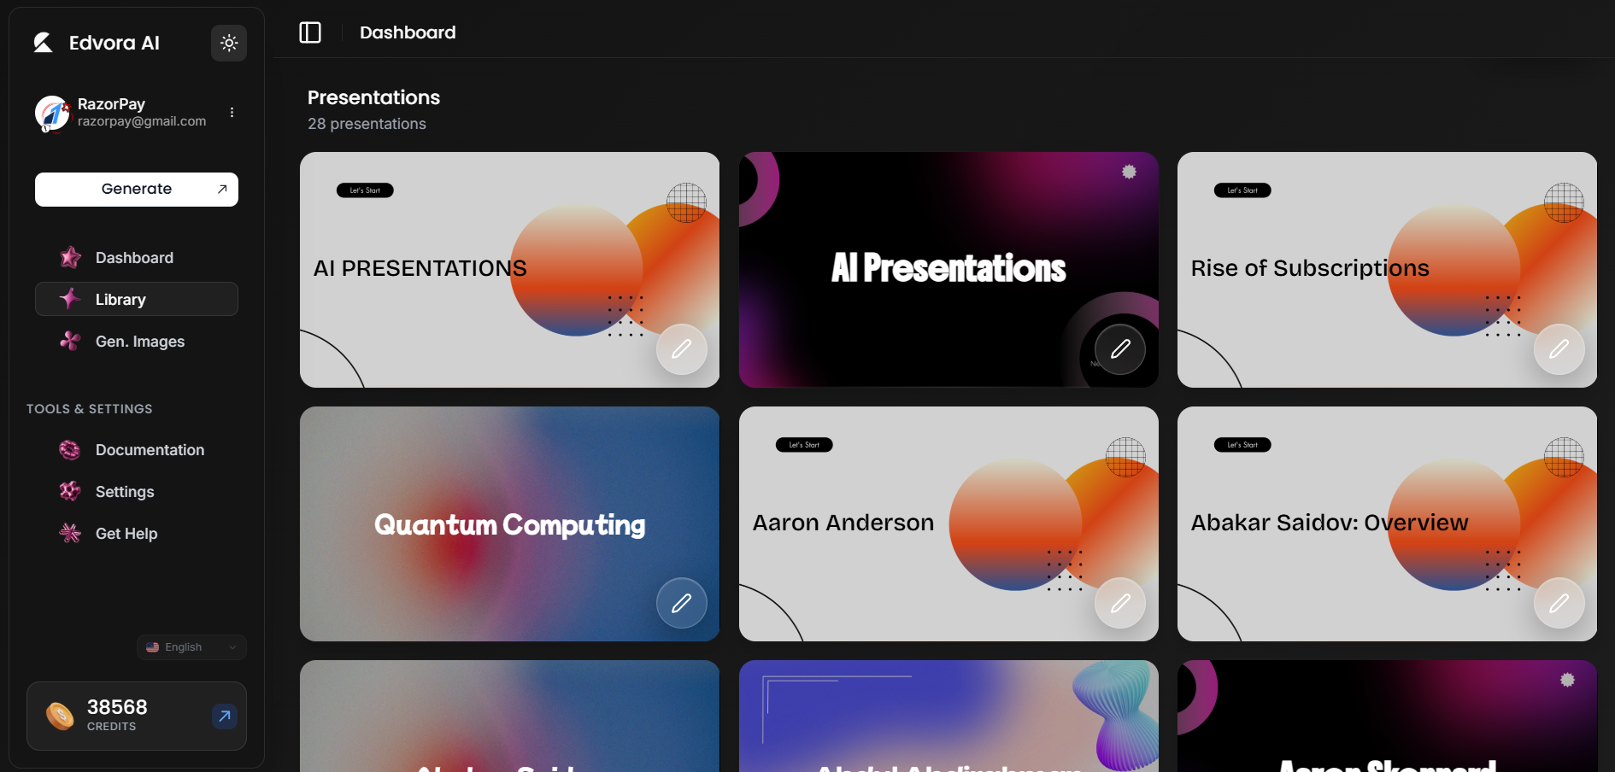Viewport: 1615px width, 772px height.
Task: Click the Let's Start pill on Aaron Anderson card
Action: (x=804, y=445)
